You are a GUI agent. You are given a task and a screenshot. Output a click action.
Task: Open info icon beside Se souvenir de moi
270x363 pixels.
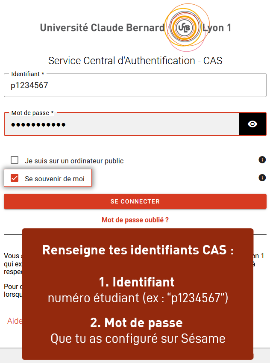[x=262, y=178]
